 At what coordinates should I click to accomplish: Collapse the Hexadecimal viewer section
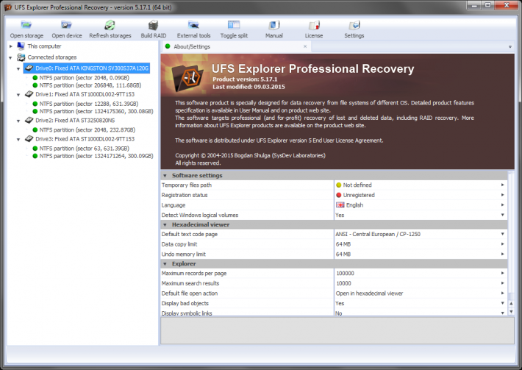click(165, 225)
